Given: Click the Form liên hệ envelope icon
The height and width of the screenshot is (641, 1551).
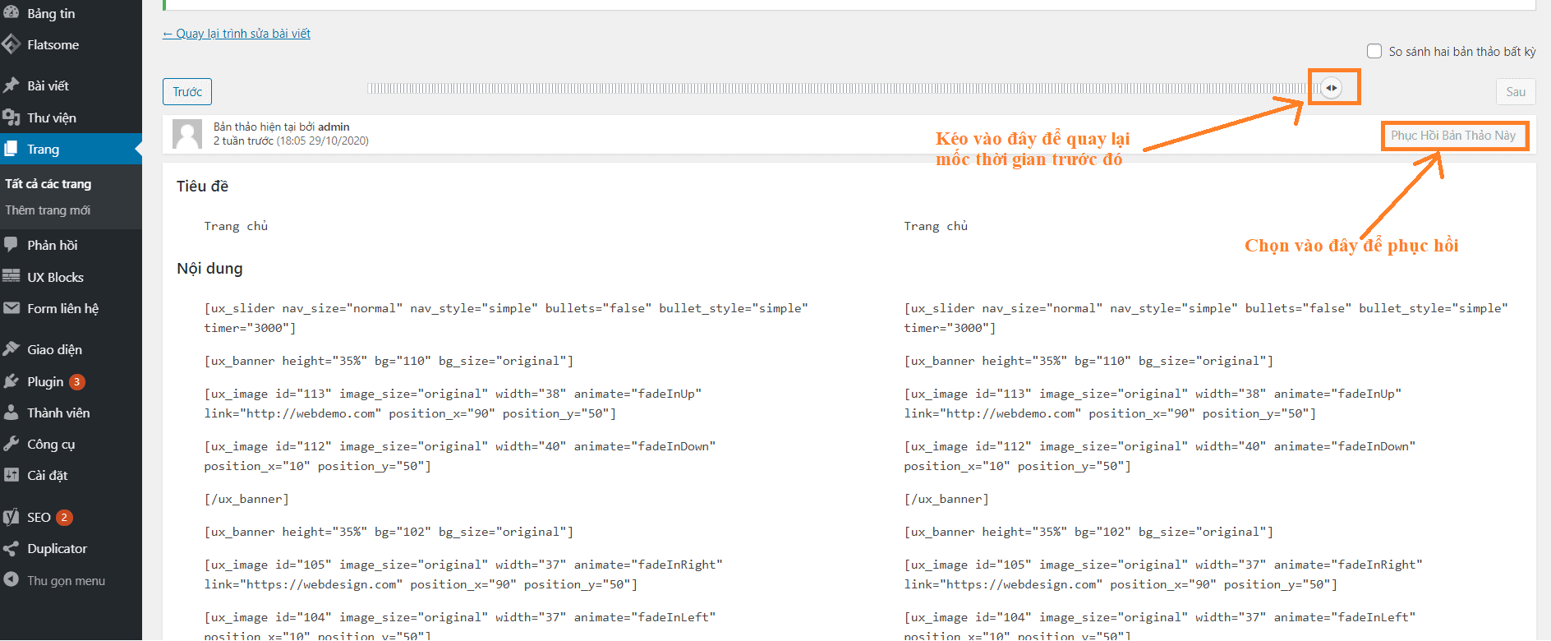Looking at the screenshot, I should click(x=11, y=308).
